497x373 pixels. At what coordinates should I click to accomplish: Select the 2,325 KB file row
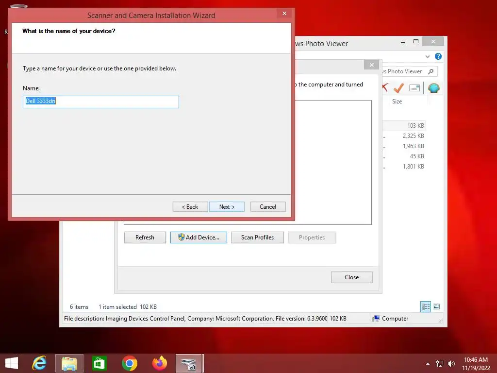point(404,136)
